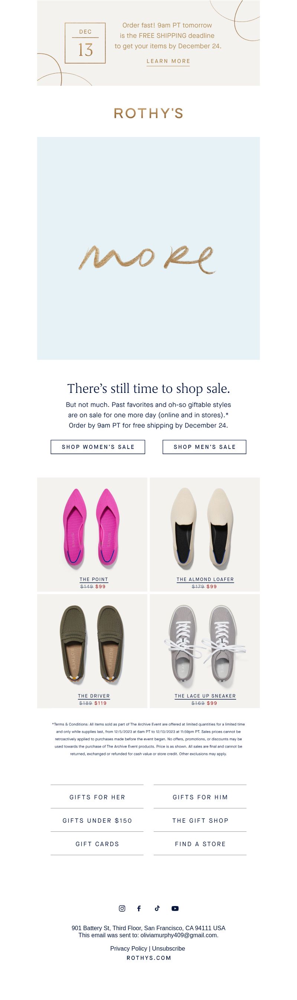Open the Instagram icon link
Viewport: 297px width, 1000px height.
[x=122, y=908]
